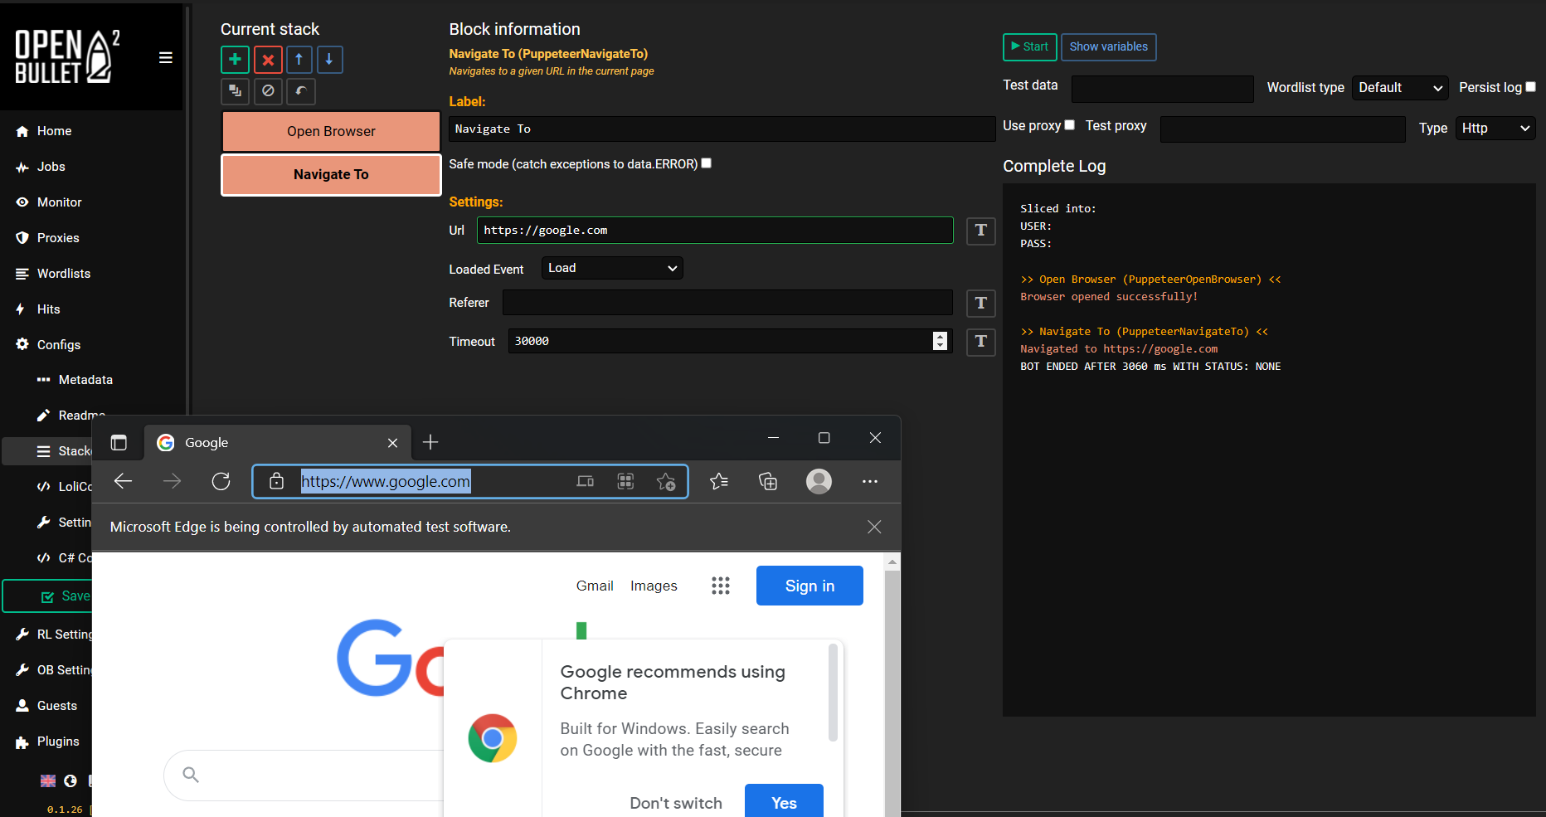The image size is (1546, 817).
Task: Add a new block with the green plus icon
Action: click(235, 60)
